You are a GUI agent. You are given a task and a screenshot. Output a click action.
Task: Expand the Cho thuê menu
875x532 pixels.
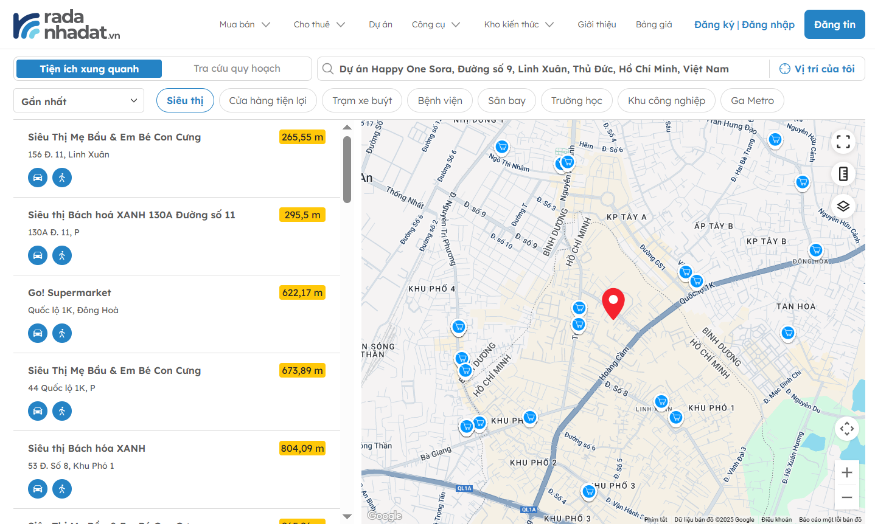click(x=319, y=24)
